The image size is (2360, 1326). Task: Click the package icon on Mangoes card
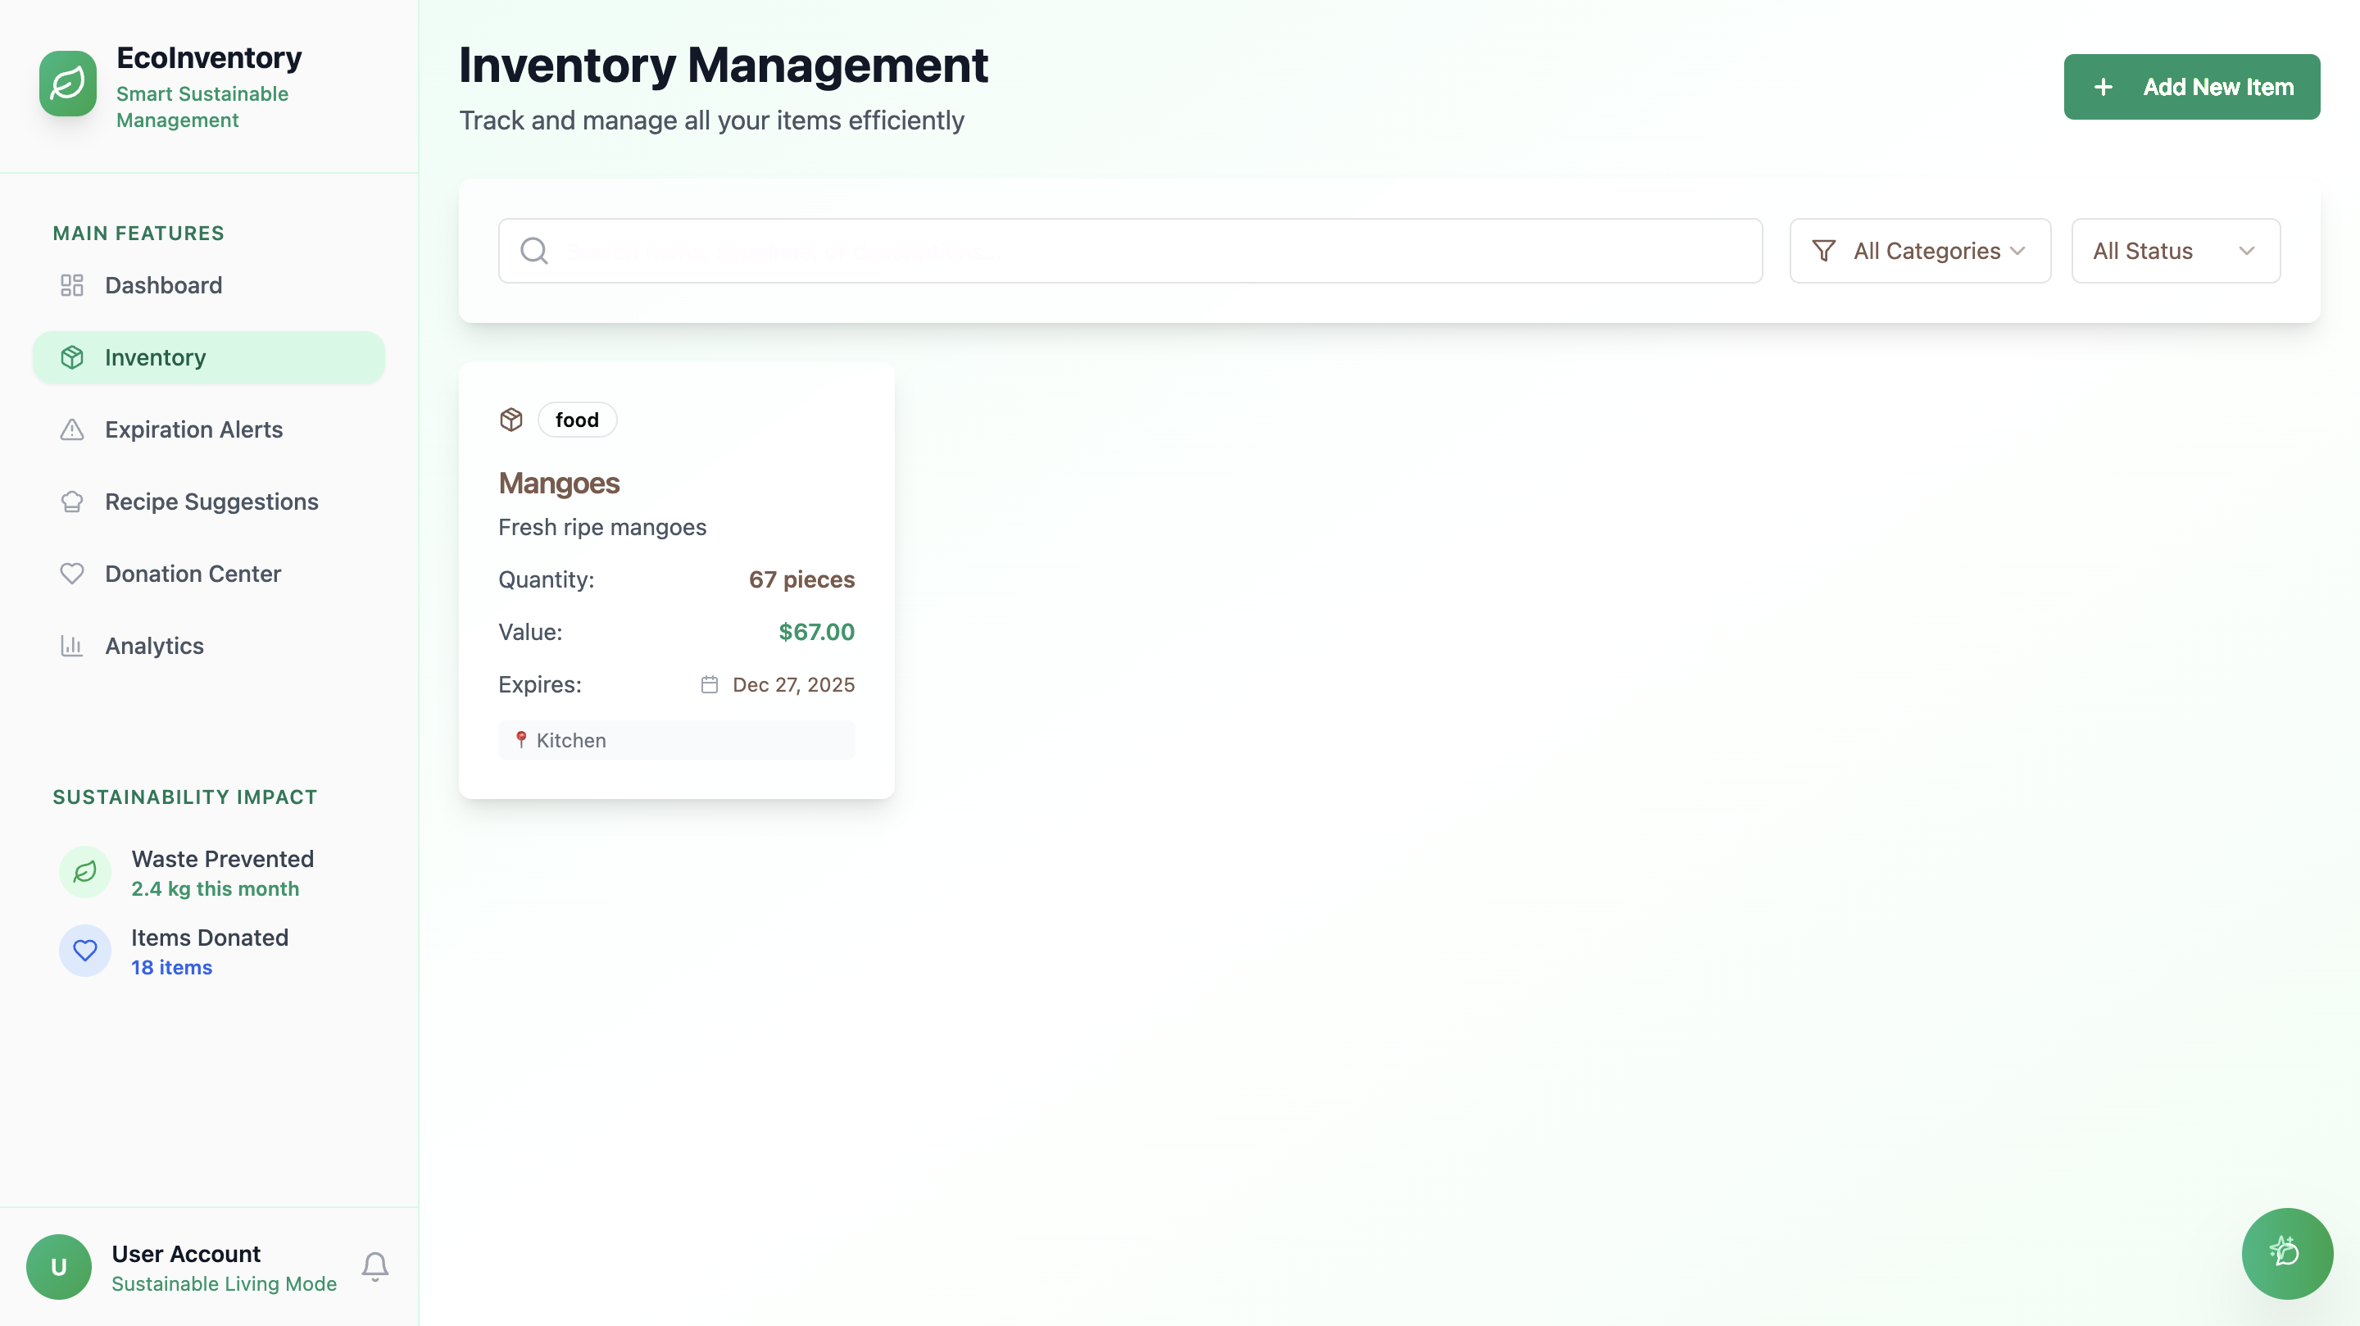coord(511,420)
